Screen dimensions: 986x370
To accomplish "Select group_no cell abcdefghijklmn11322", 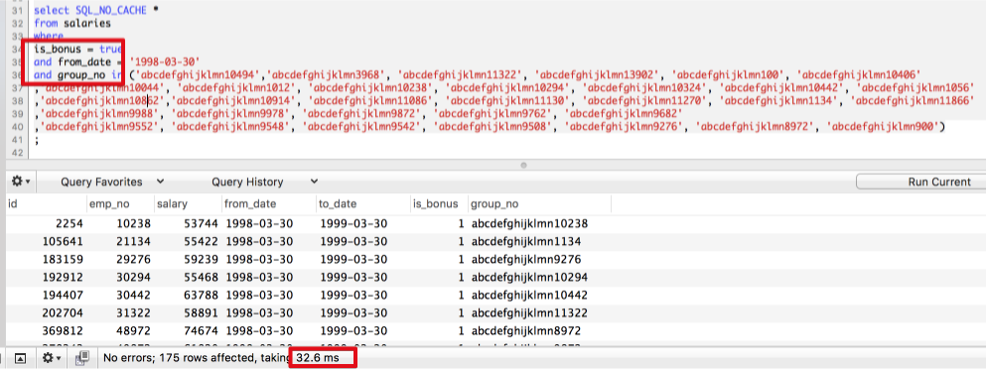I will [529, 312].
